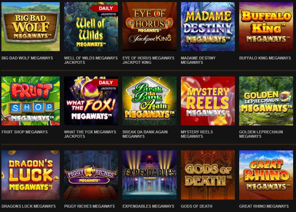Click Daily Jackpots badge on Well of Wilds
The width and height of the screenshot is (296, 212).
(x=105, y=11)
